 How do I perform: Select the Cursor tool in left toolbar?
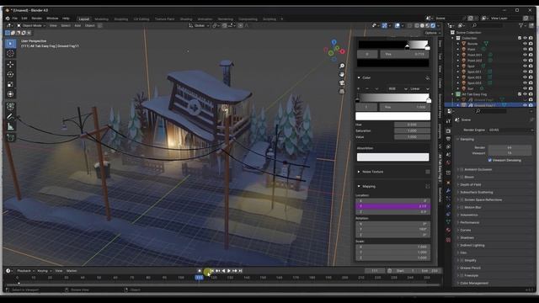tap(11, 54)
